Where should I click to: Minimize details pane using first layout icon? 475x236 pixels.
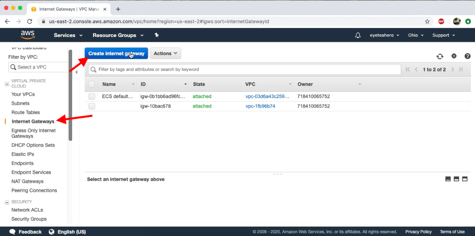pyautogui.click(x=448, y=179)
